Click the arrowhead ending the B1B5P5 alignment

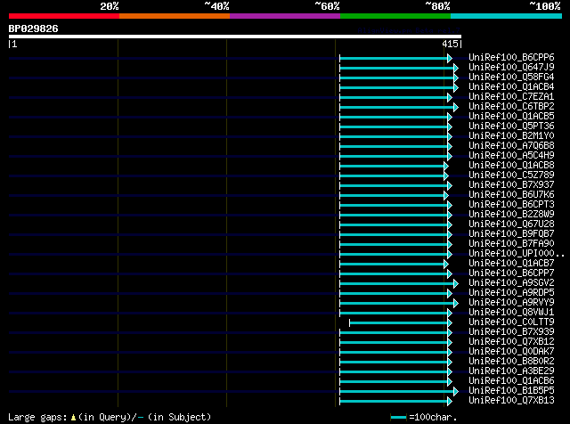456,392
